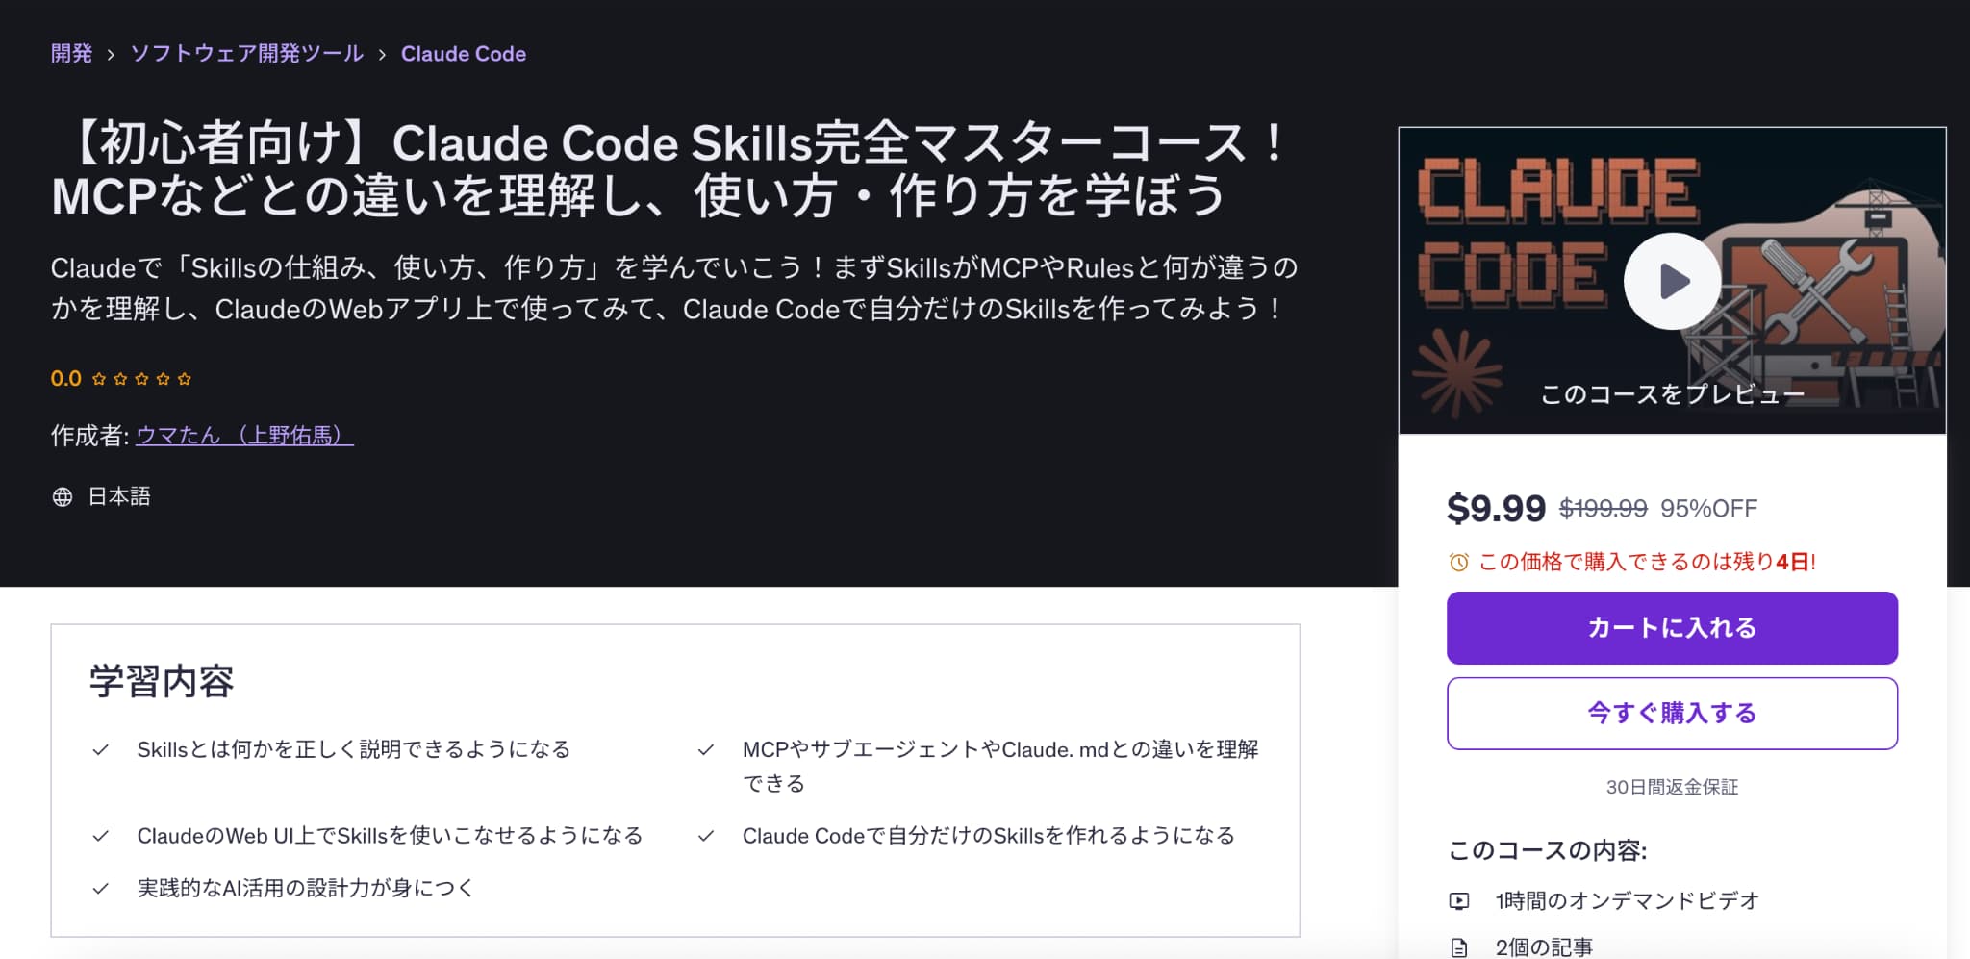Click the first rating star
This screenshot has height=959, width=1970.
point(99,379)
